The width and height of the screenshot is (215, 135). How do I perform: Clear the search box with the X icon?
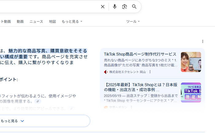(x=103, y=6)
